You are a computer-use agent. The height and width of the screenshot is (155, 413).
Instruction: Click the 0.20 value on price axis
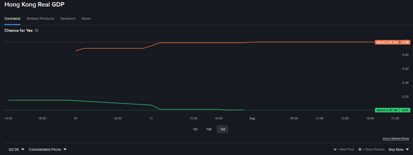click(405, 97)
